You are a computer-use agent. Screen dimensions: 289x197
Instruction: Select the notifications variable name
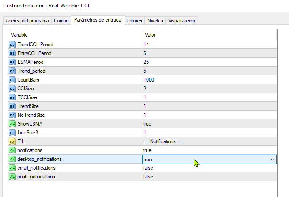pyautogui.click(x=30, y=150)
